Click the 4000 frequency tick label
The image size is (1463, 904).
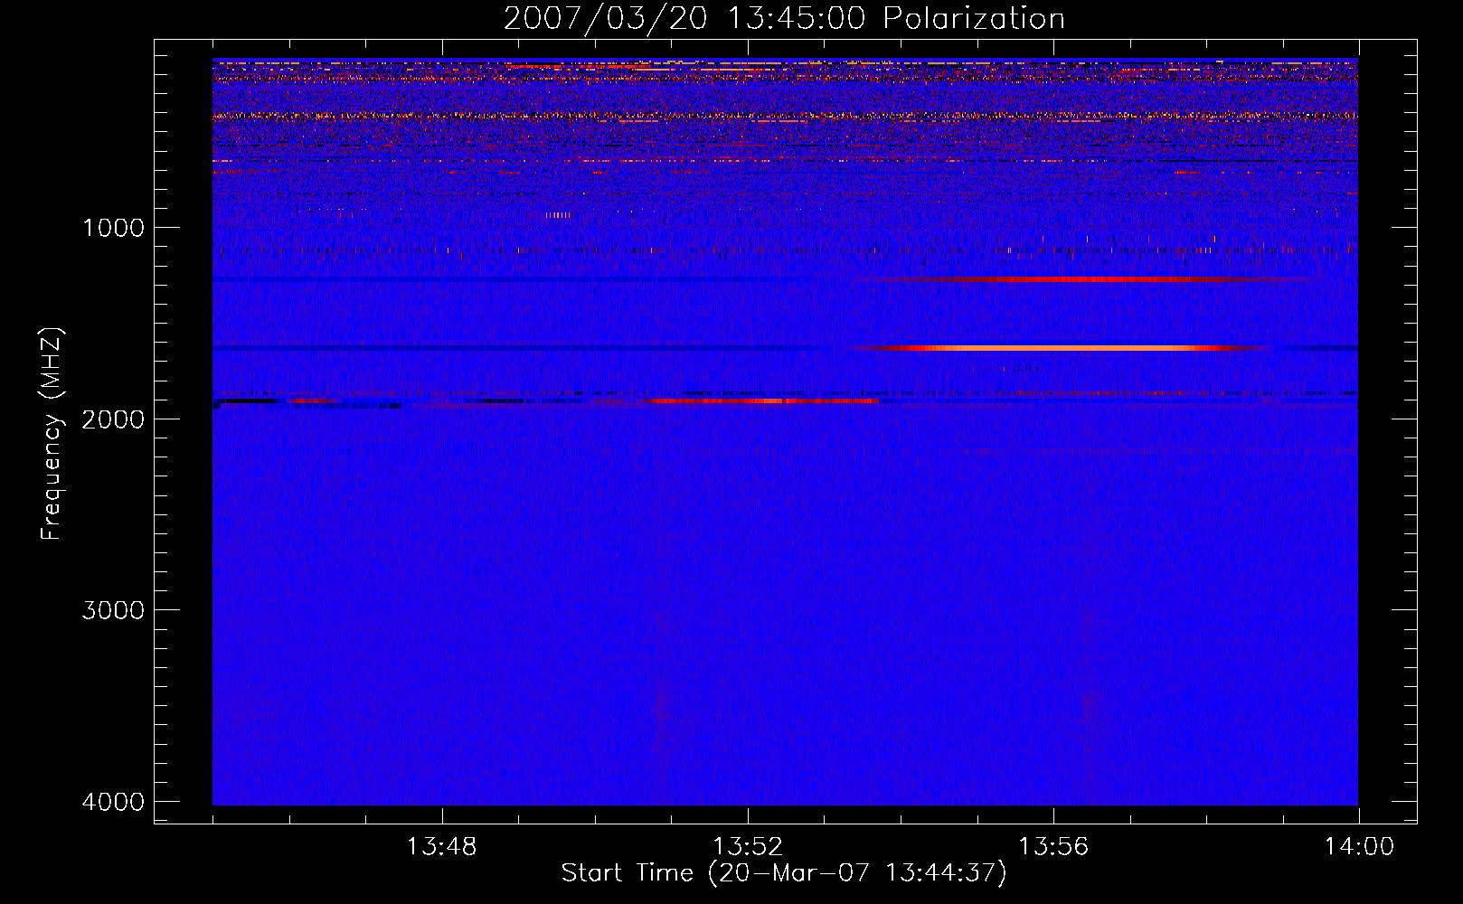point(113,802)
